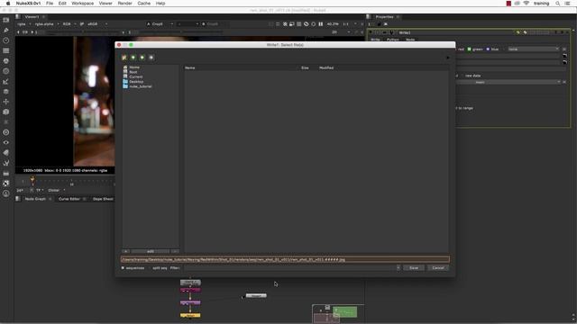Expand the preview arrow in file dialog
The height and width of the screenshot is (324, 577).
(447, 58)
